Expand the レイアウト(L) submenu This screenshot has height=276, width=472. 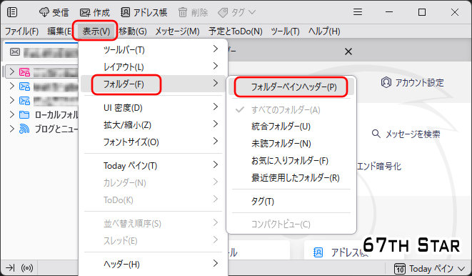coord(153,66)
